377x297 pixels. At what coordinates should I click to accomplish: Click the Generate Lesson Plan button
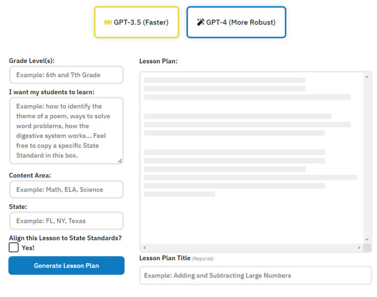coord(66,266)
